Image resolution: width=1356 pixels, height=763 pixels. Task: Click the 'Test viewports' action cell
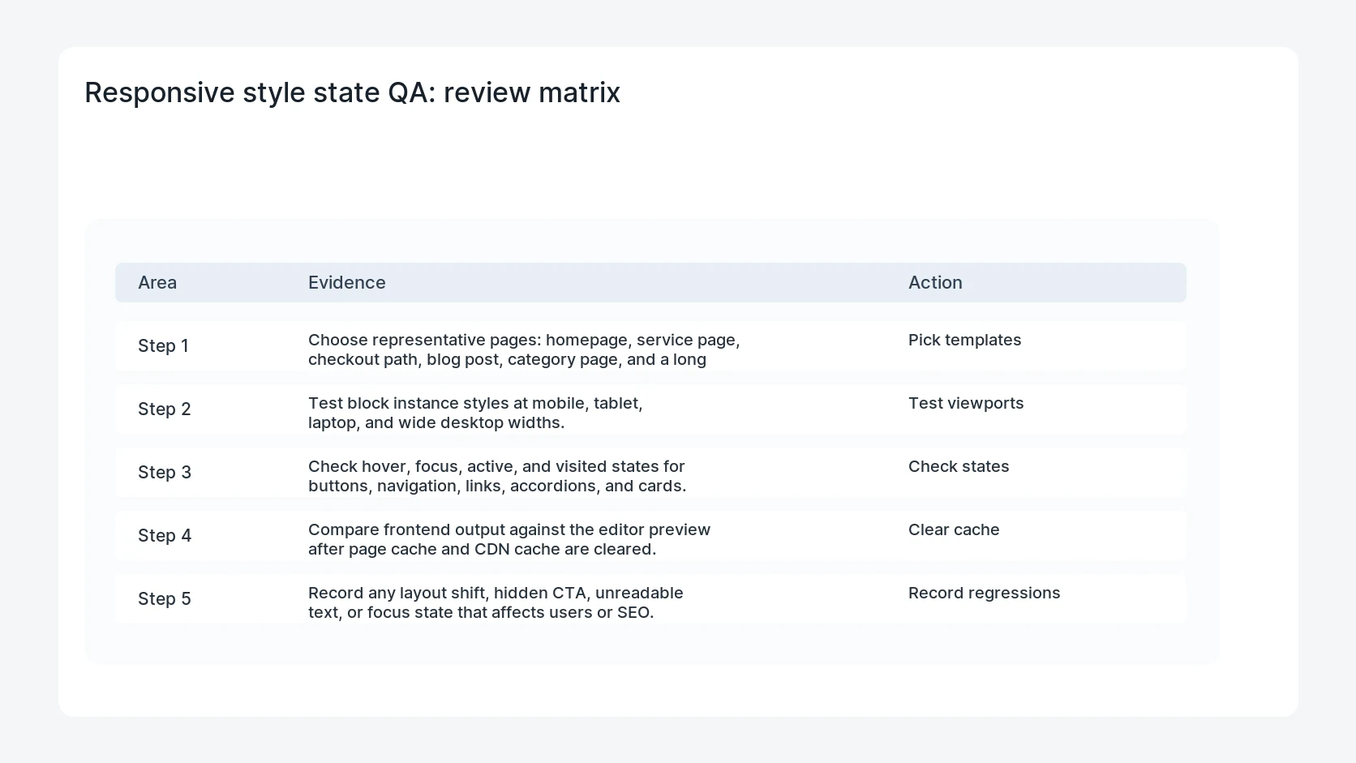click(x=966, y=403)
